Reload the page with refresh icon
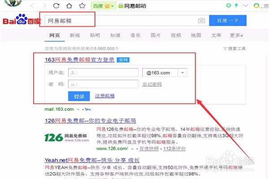Image resolution: width=269 pixels, height=179 pixels. [x=56, y=6]
